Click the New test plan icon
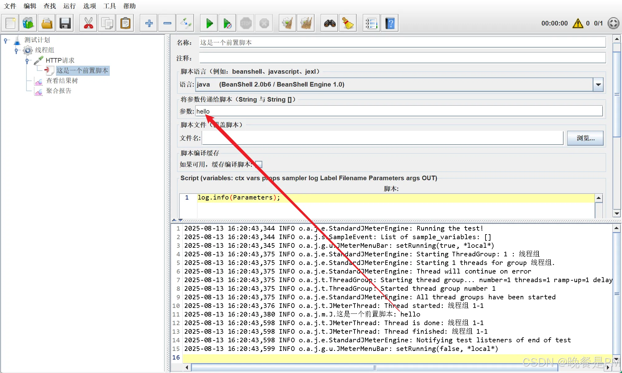 [10, 23]
